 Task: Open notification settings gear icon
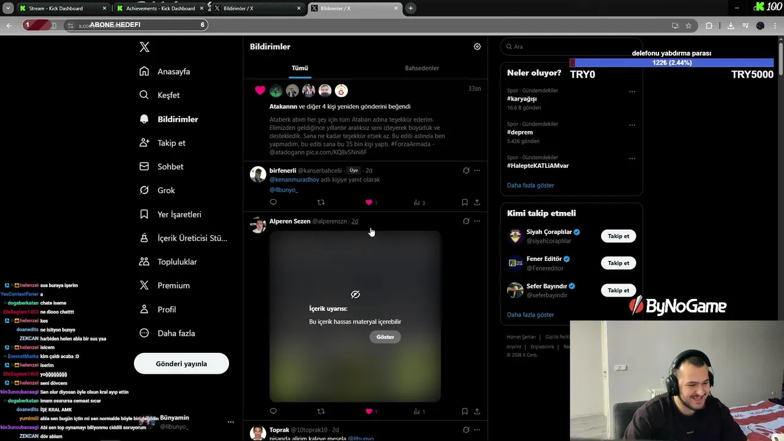(477, 47)
